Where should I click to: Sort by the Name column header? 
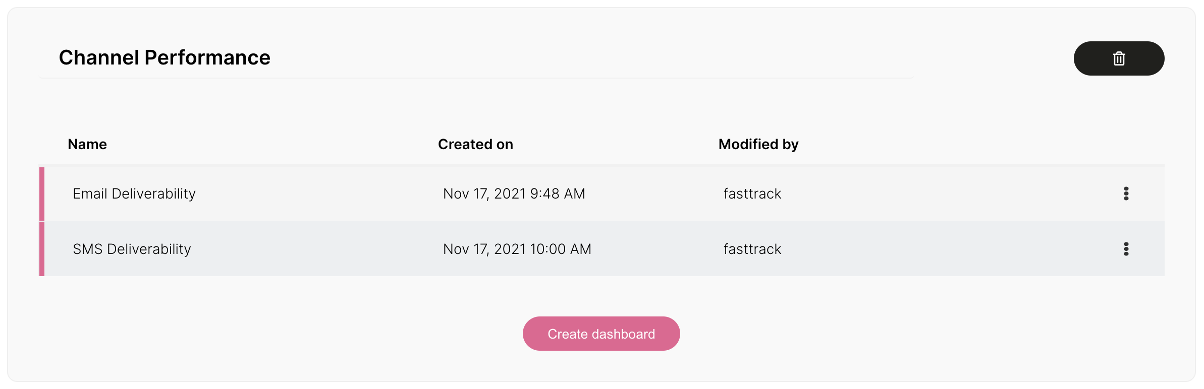(x=87, y=144)
